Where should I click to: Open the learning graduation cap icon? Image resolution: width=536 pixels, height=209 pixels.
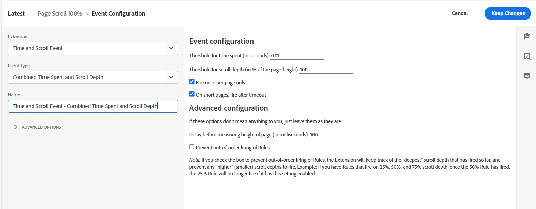click(527, 36)
